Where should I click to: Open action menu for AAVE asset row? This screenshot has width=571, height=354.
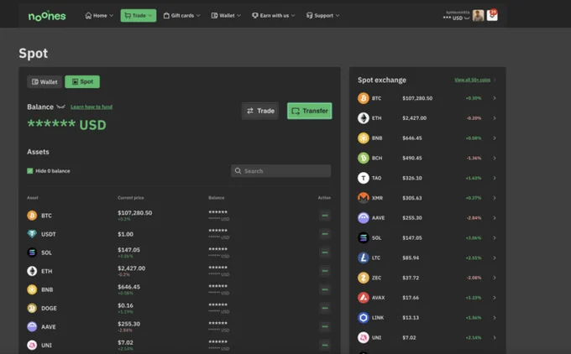(x=325, y=326)
